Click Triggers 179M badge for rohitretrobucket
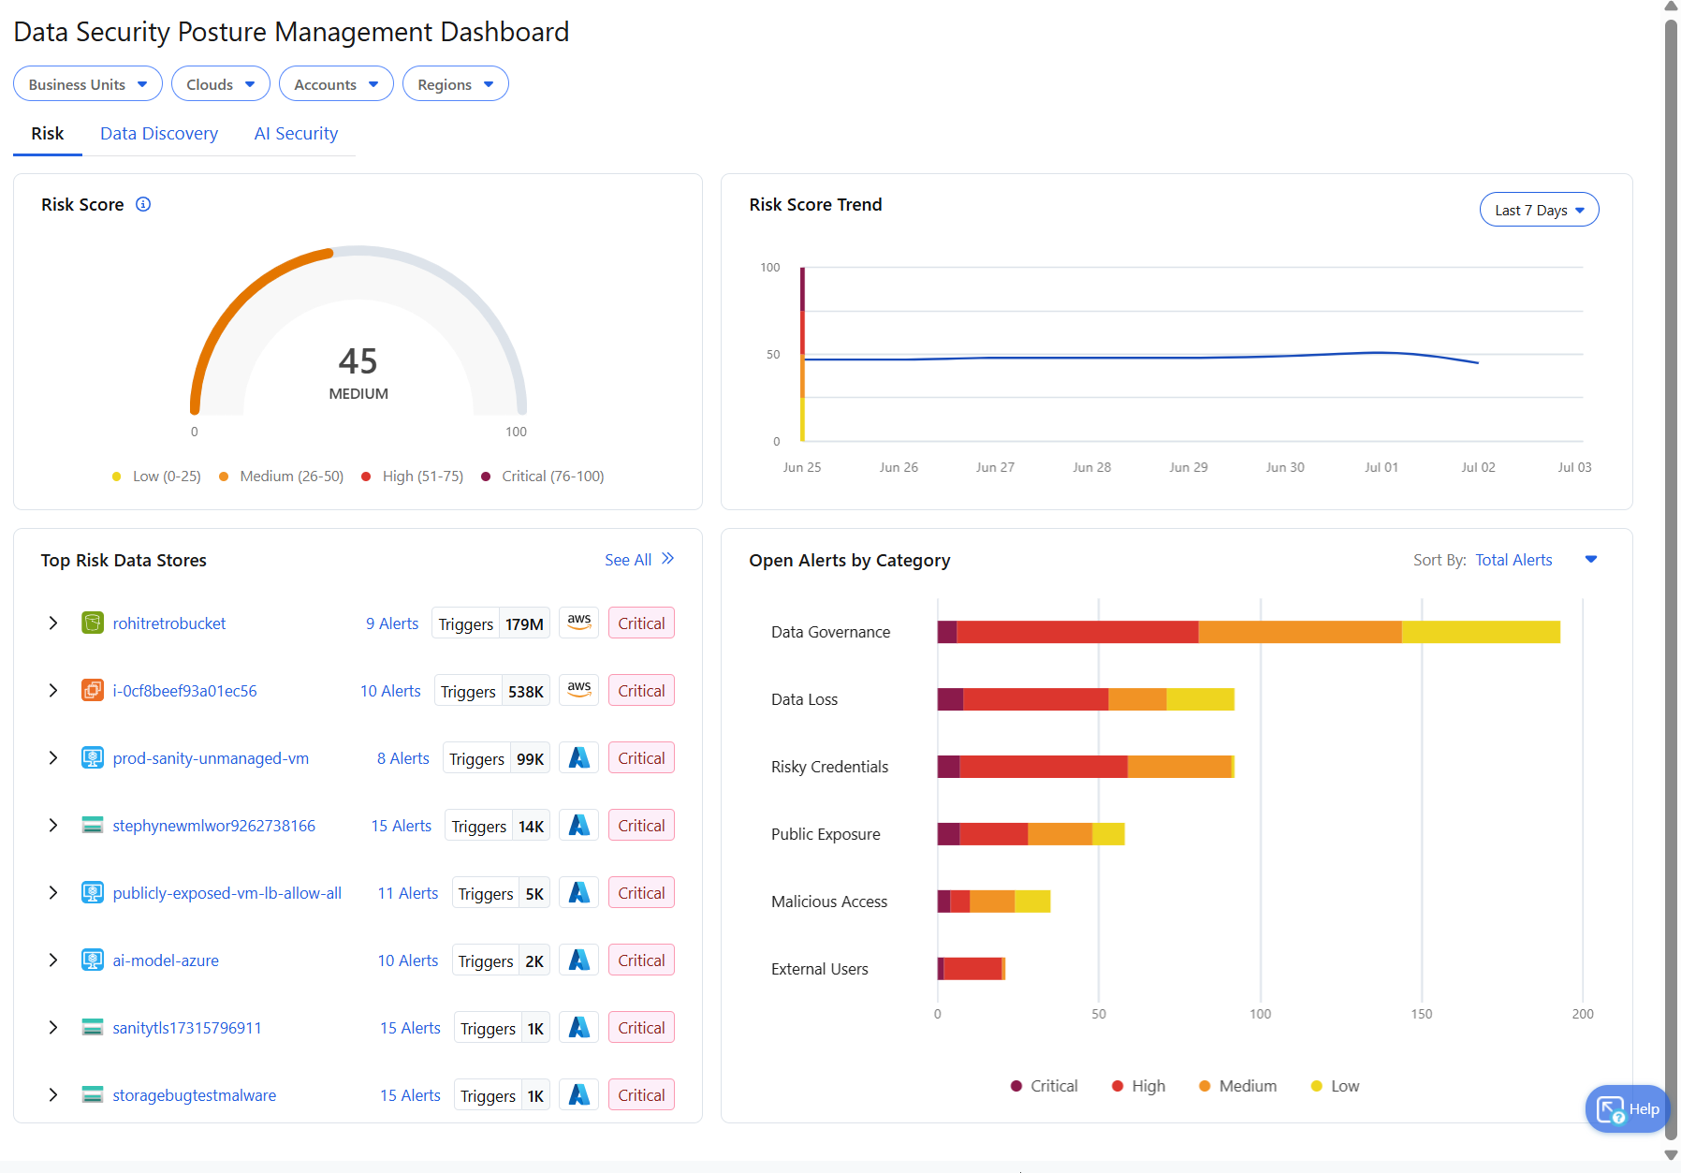The width and height of the screenshot is (1681, 1173). point(490,623)
